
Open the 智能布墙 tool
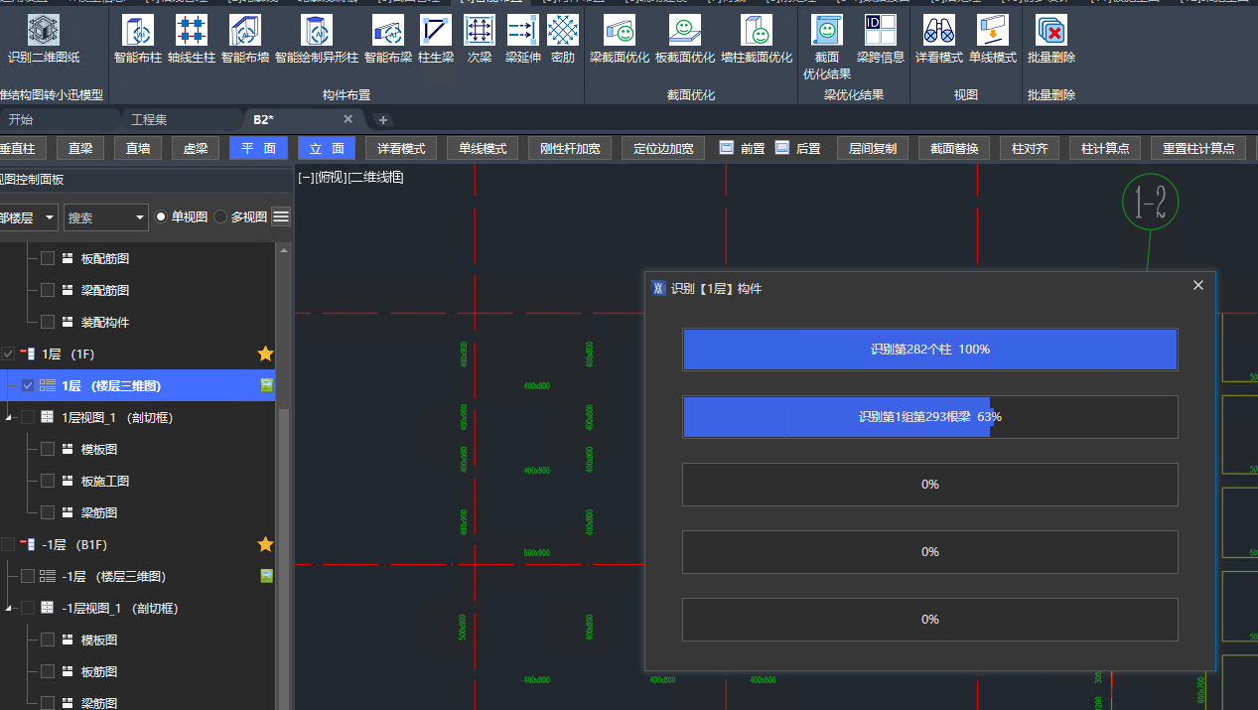[x=244, y=32]
